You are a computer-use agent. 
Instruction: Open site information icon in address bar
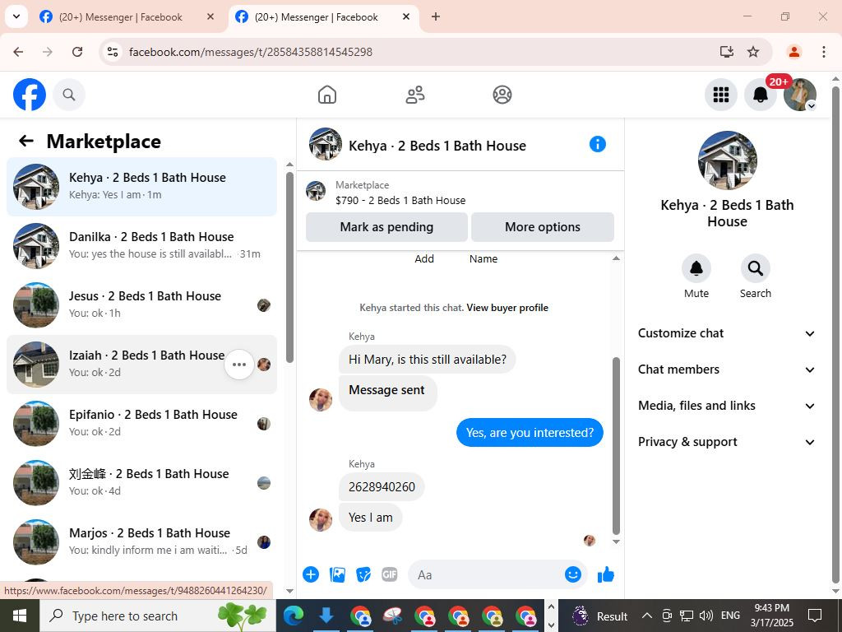112,52
